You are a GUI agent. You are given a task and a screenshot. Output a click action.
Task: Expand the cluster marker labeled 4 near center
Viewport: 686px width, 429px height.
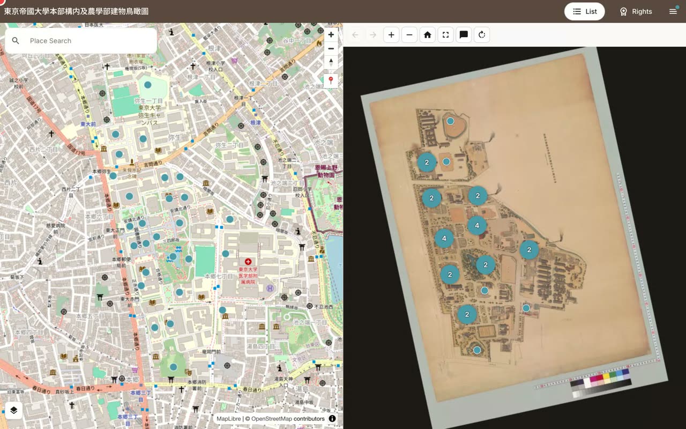[477, 226]
